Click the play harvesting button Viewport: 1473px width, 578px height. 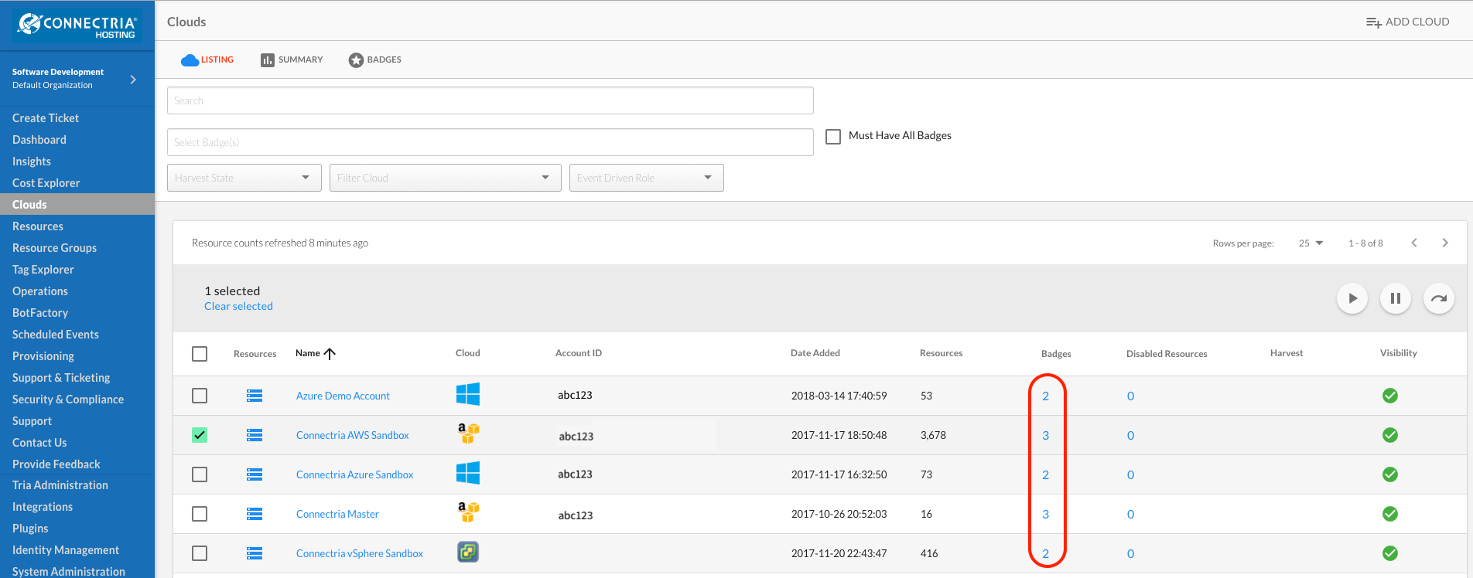1352,298
